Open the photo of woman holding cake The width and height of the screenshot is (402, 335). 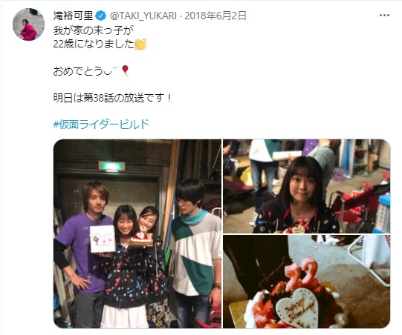[x=307, y=186]
